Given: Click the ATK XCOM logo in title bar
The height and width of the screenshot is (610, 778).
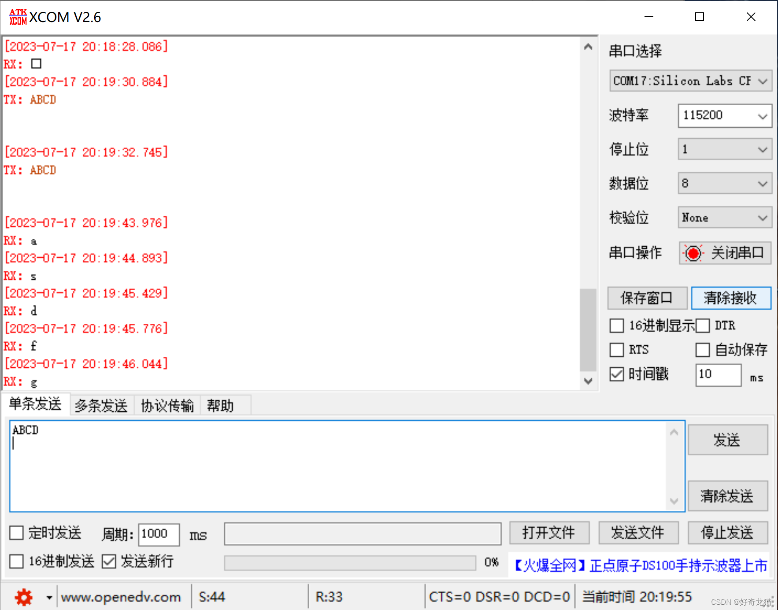Looking at the screenshot, I should click(17, 16).
